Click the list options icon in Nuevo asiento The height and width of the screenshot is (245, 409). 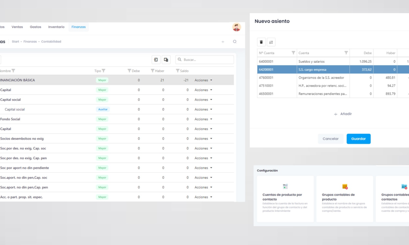point(271,42)
